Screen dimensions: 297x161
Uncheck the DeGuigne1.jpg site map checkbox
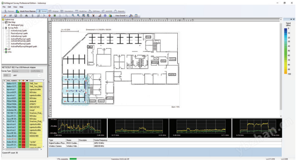(9, 25)
